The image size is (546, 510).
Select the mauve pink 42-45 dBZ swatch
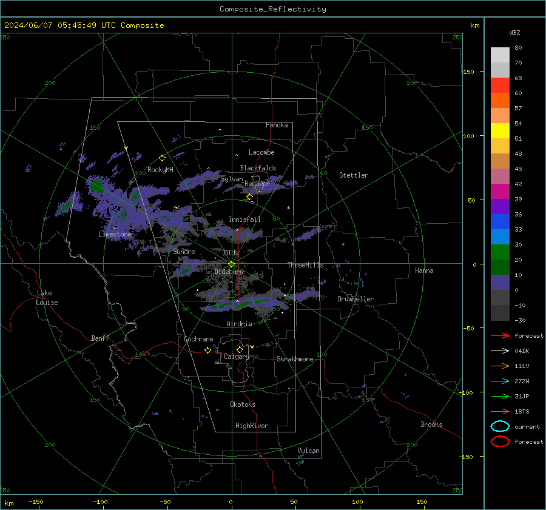pyautogui.click(x=500, y=176)
